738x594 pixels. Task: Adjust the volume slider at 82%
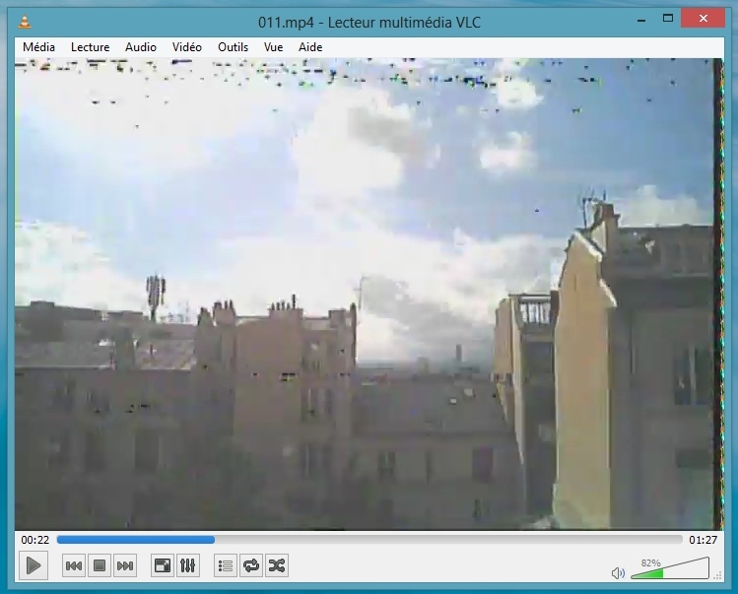tap(670, 568)
